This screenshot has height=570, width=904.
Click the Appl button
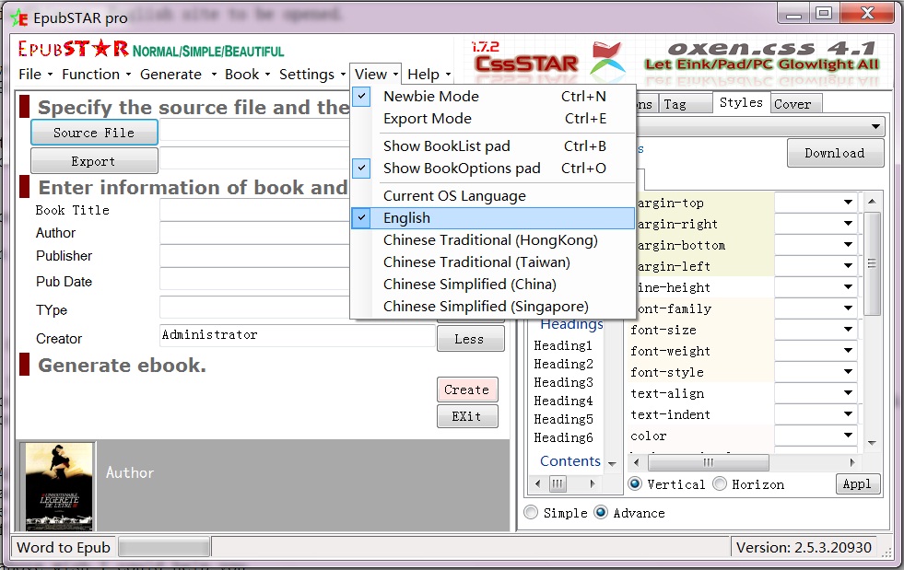[x=858, y=484]
